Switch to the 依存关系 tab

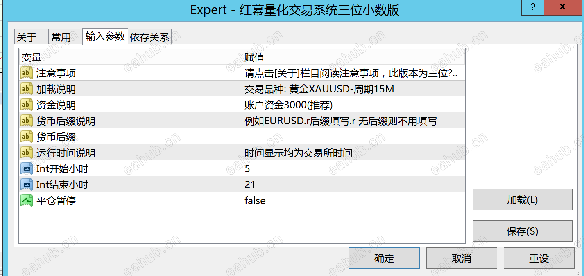pos(149,37)
